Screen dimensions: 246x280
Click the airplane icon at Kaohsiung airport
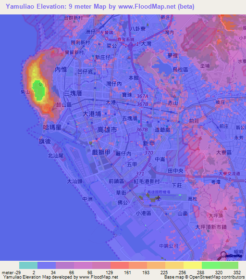[x=158, y=198]
